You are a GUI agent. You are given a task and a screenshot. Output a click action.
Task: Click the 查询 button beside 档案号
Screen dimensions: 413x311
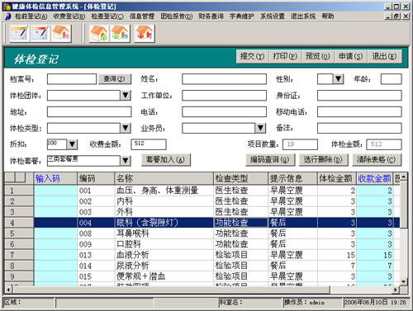tap(115, 79)
